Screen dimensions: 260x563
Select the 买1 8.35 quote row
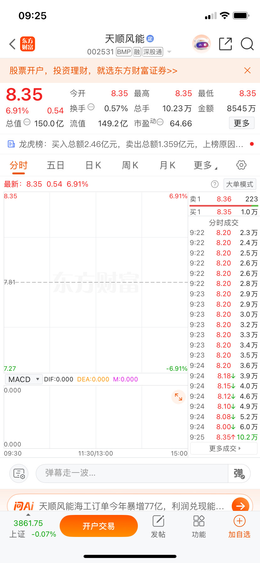pyautogui.click(x=224, y=212)
